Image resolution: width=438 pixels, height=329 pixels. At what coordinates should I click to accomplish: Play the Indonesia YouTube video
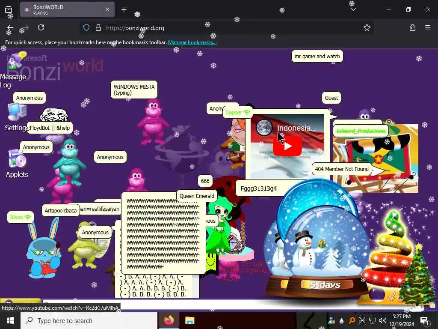click(x=287, y=147)
